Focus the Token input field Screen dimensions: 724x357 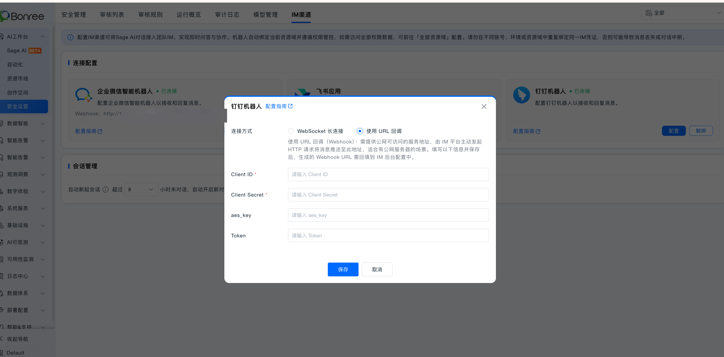click(x=388, y=236)
